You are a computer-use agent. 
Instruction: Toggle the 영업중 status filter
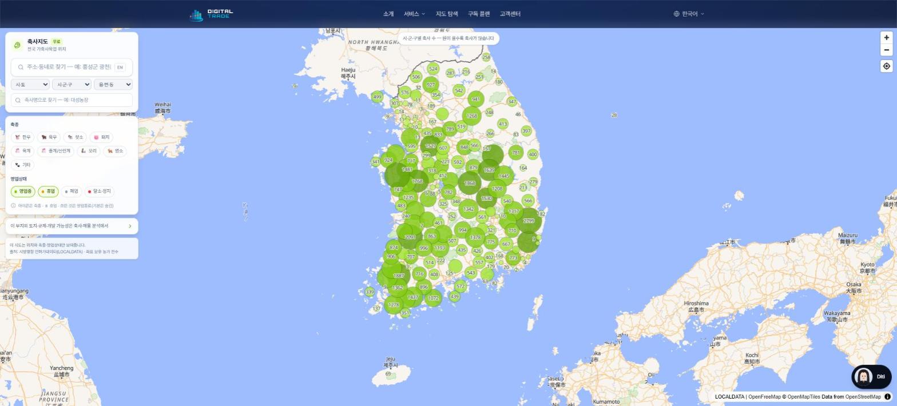(23, 192)
